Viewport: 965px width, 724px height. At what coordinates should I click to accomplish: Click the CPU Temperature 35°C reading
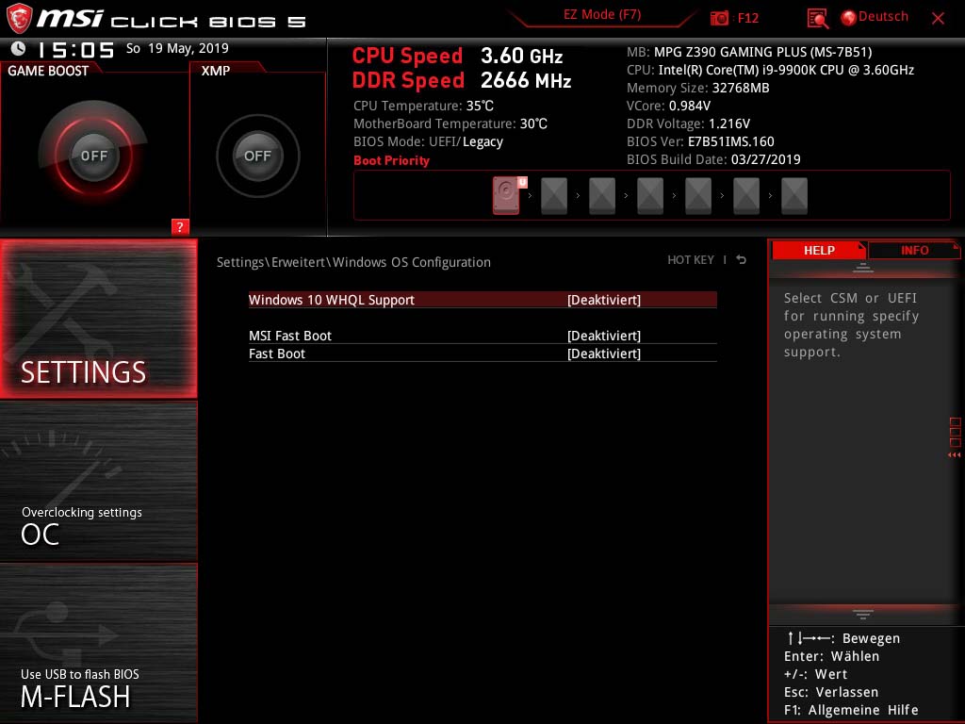pyautogui.click(x=423, y=106)
